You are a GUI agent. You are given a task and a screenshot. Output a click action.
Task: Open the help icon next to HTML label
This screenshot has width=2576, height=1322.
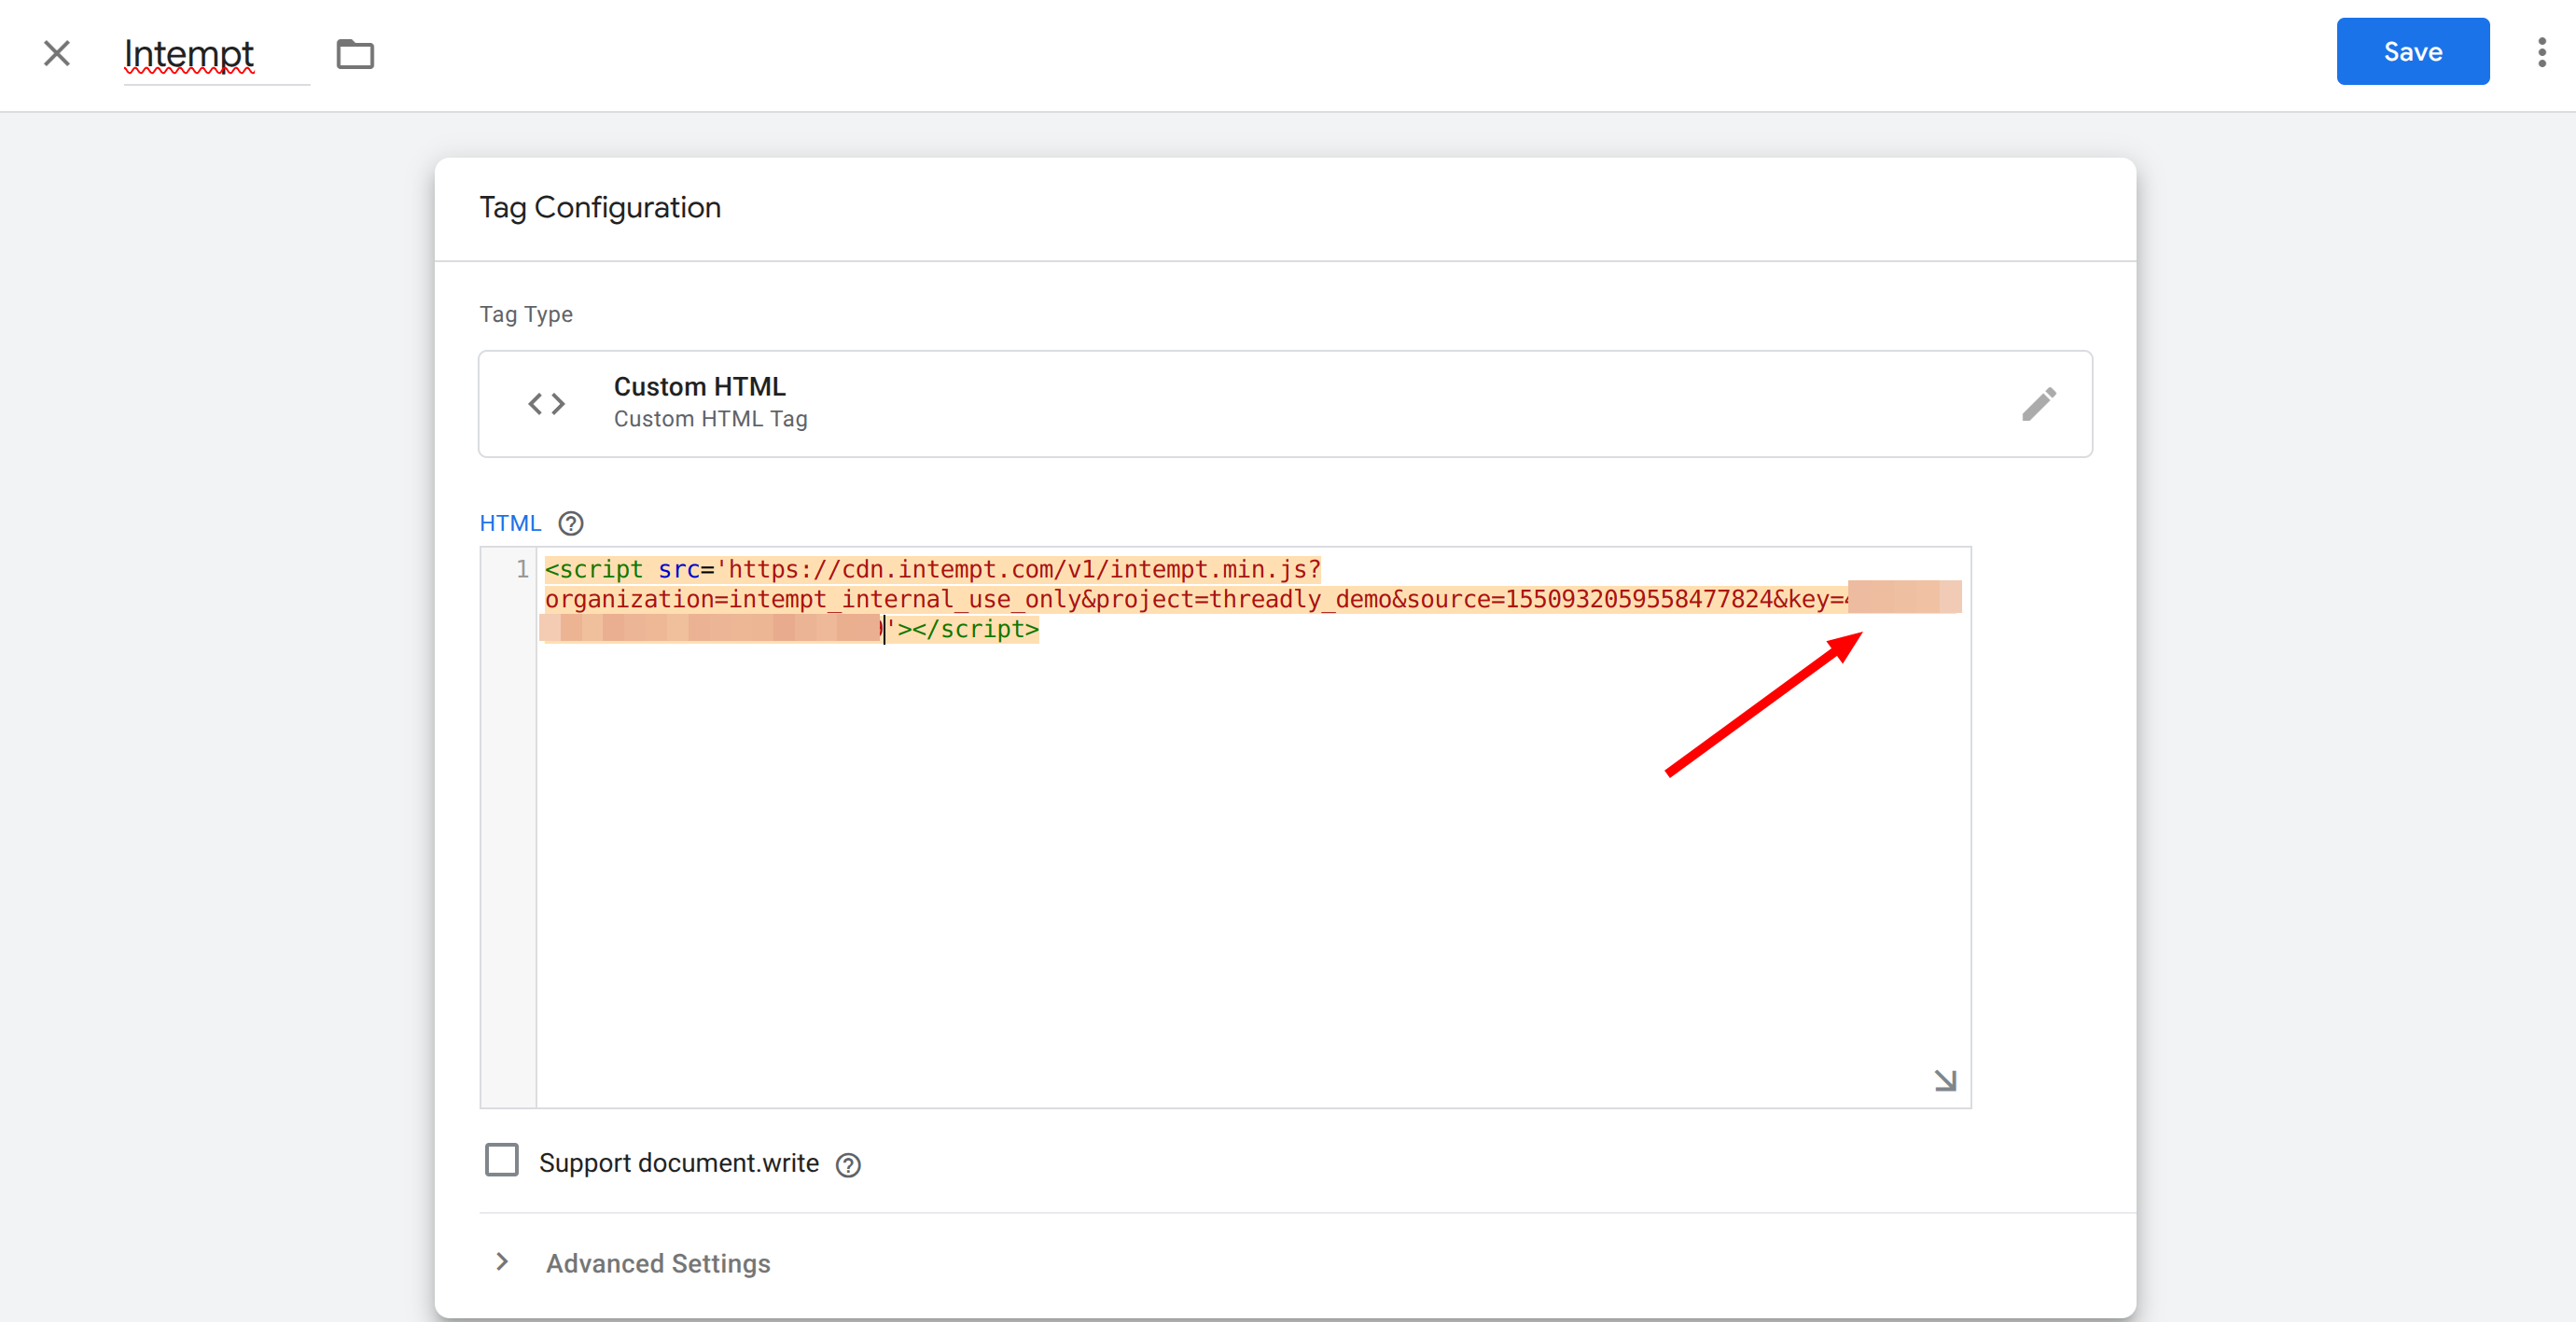point(571,523)
